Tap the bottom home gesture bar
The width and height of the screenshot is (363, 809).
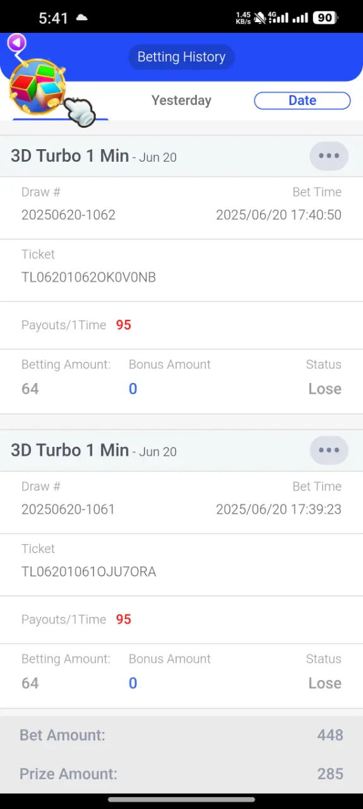[181, 800]
